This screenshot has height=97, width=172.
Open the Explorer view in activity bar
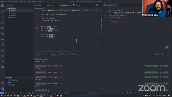pyautogui.click(x=2, y=6)
